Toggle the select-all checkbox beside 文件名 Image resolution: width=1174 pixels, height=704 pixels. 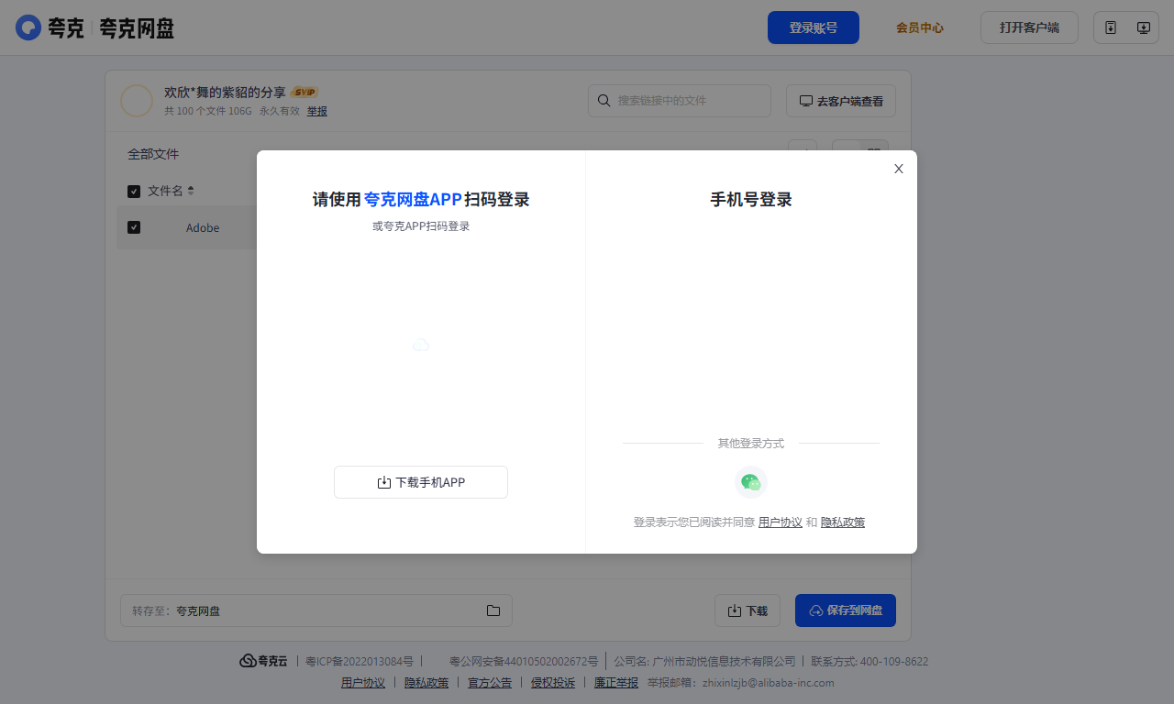point(134,191)
